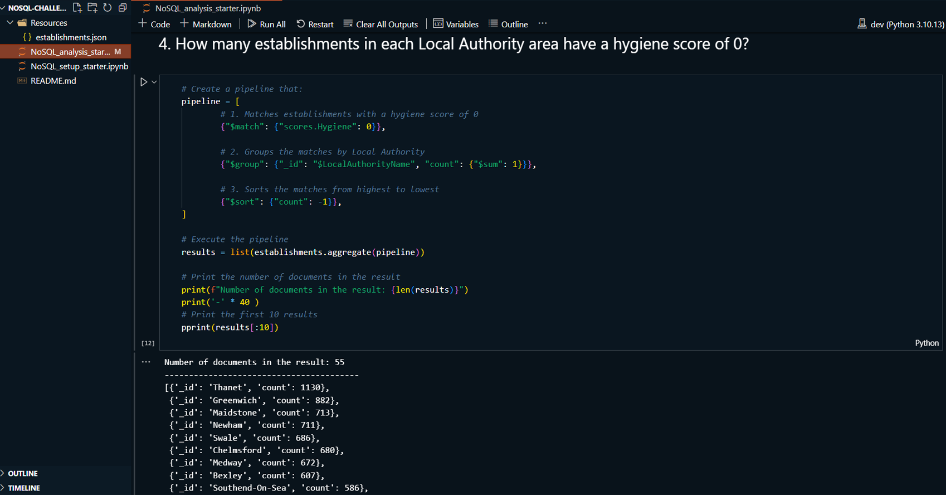Image resolution: width=946 pixels, height=495 pixels.
Task: Click the New Folder icon in explorer header
Action: (x=92, y=8)
